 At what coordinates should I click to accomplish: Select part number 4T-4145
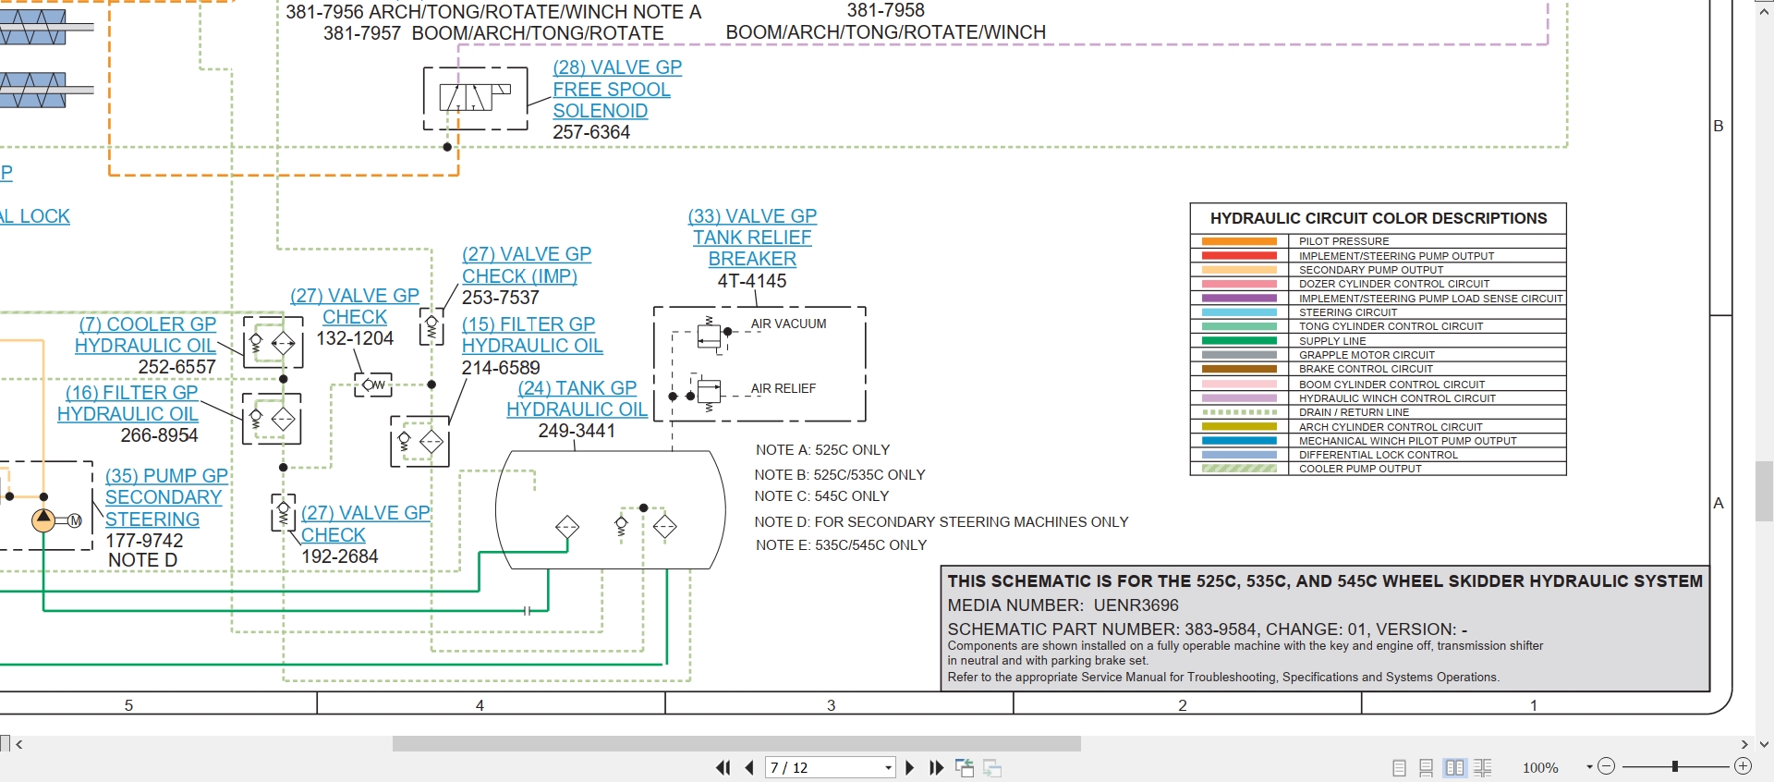click(x=752, y=281)
